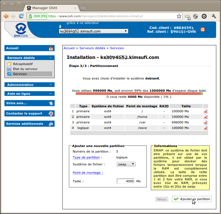This screenshot has width=221, height=214.
Task: Click the Manager OVH tab title
Action: pyautogui.click(x=45, y=8)
